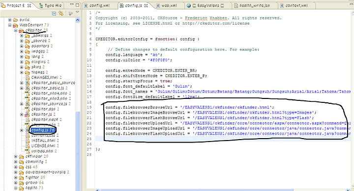Image resolution: width=354 pixels, height=191 pixels.
Task: Minimize the Project Explorer panel
Action: point(72,4)
